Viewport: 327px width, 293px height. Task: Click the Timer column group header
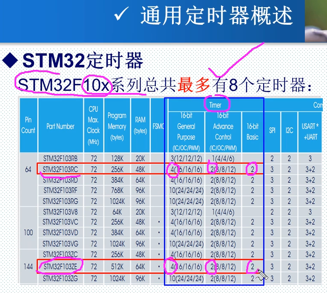215,105
